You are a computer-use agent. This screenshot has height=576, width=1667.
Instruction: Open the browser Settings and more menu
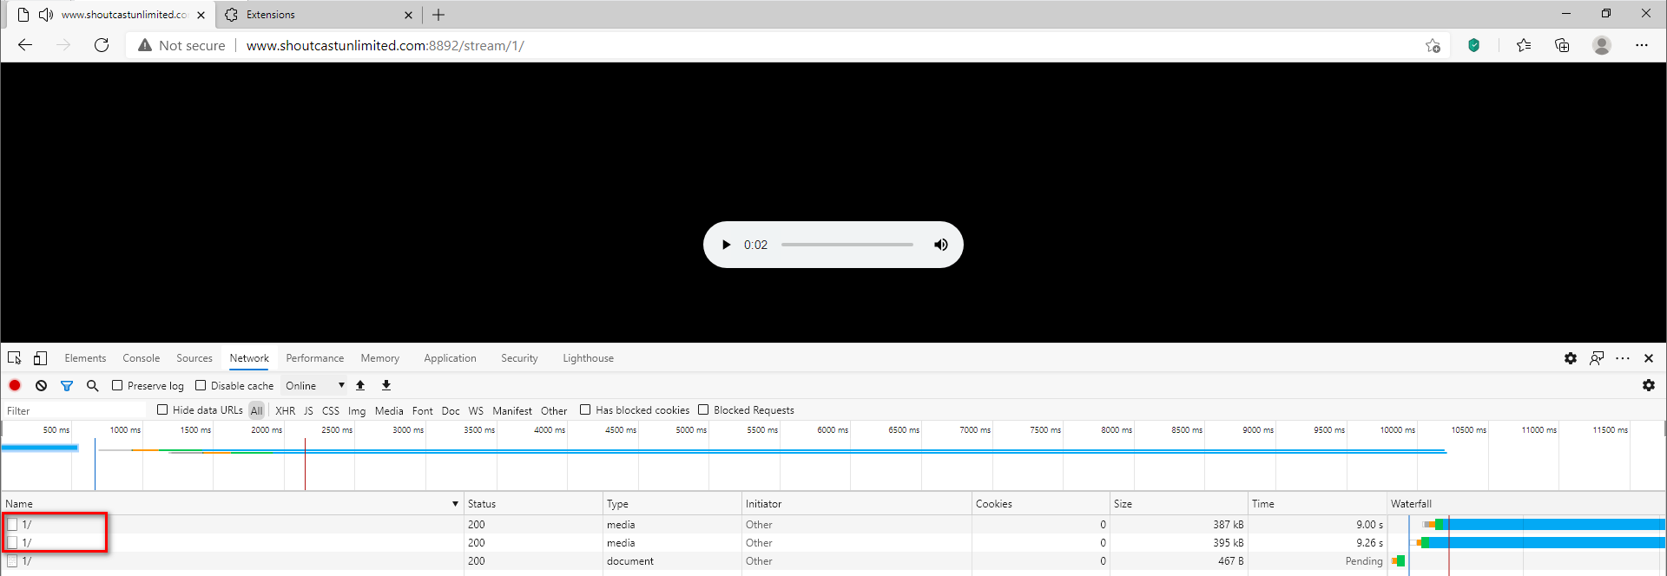tap(1641, 45)
